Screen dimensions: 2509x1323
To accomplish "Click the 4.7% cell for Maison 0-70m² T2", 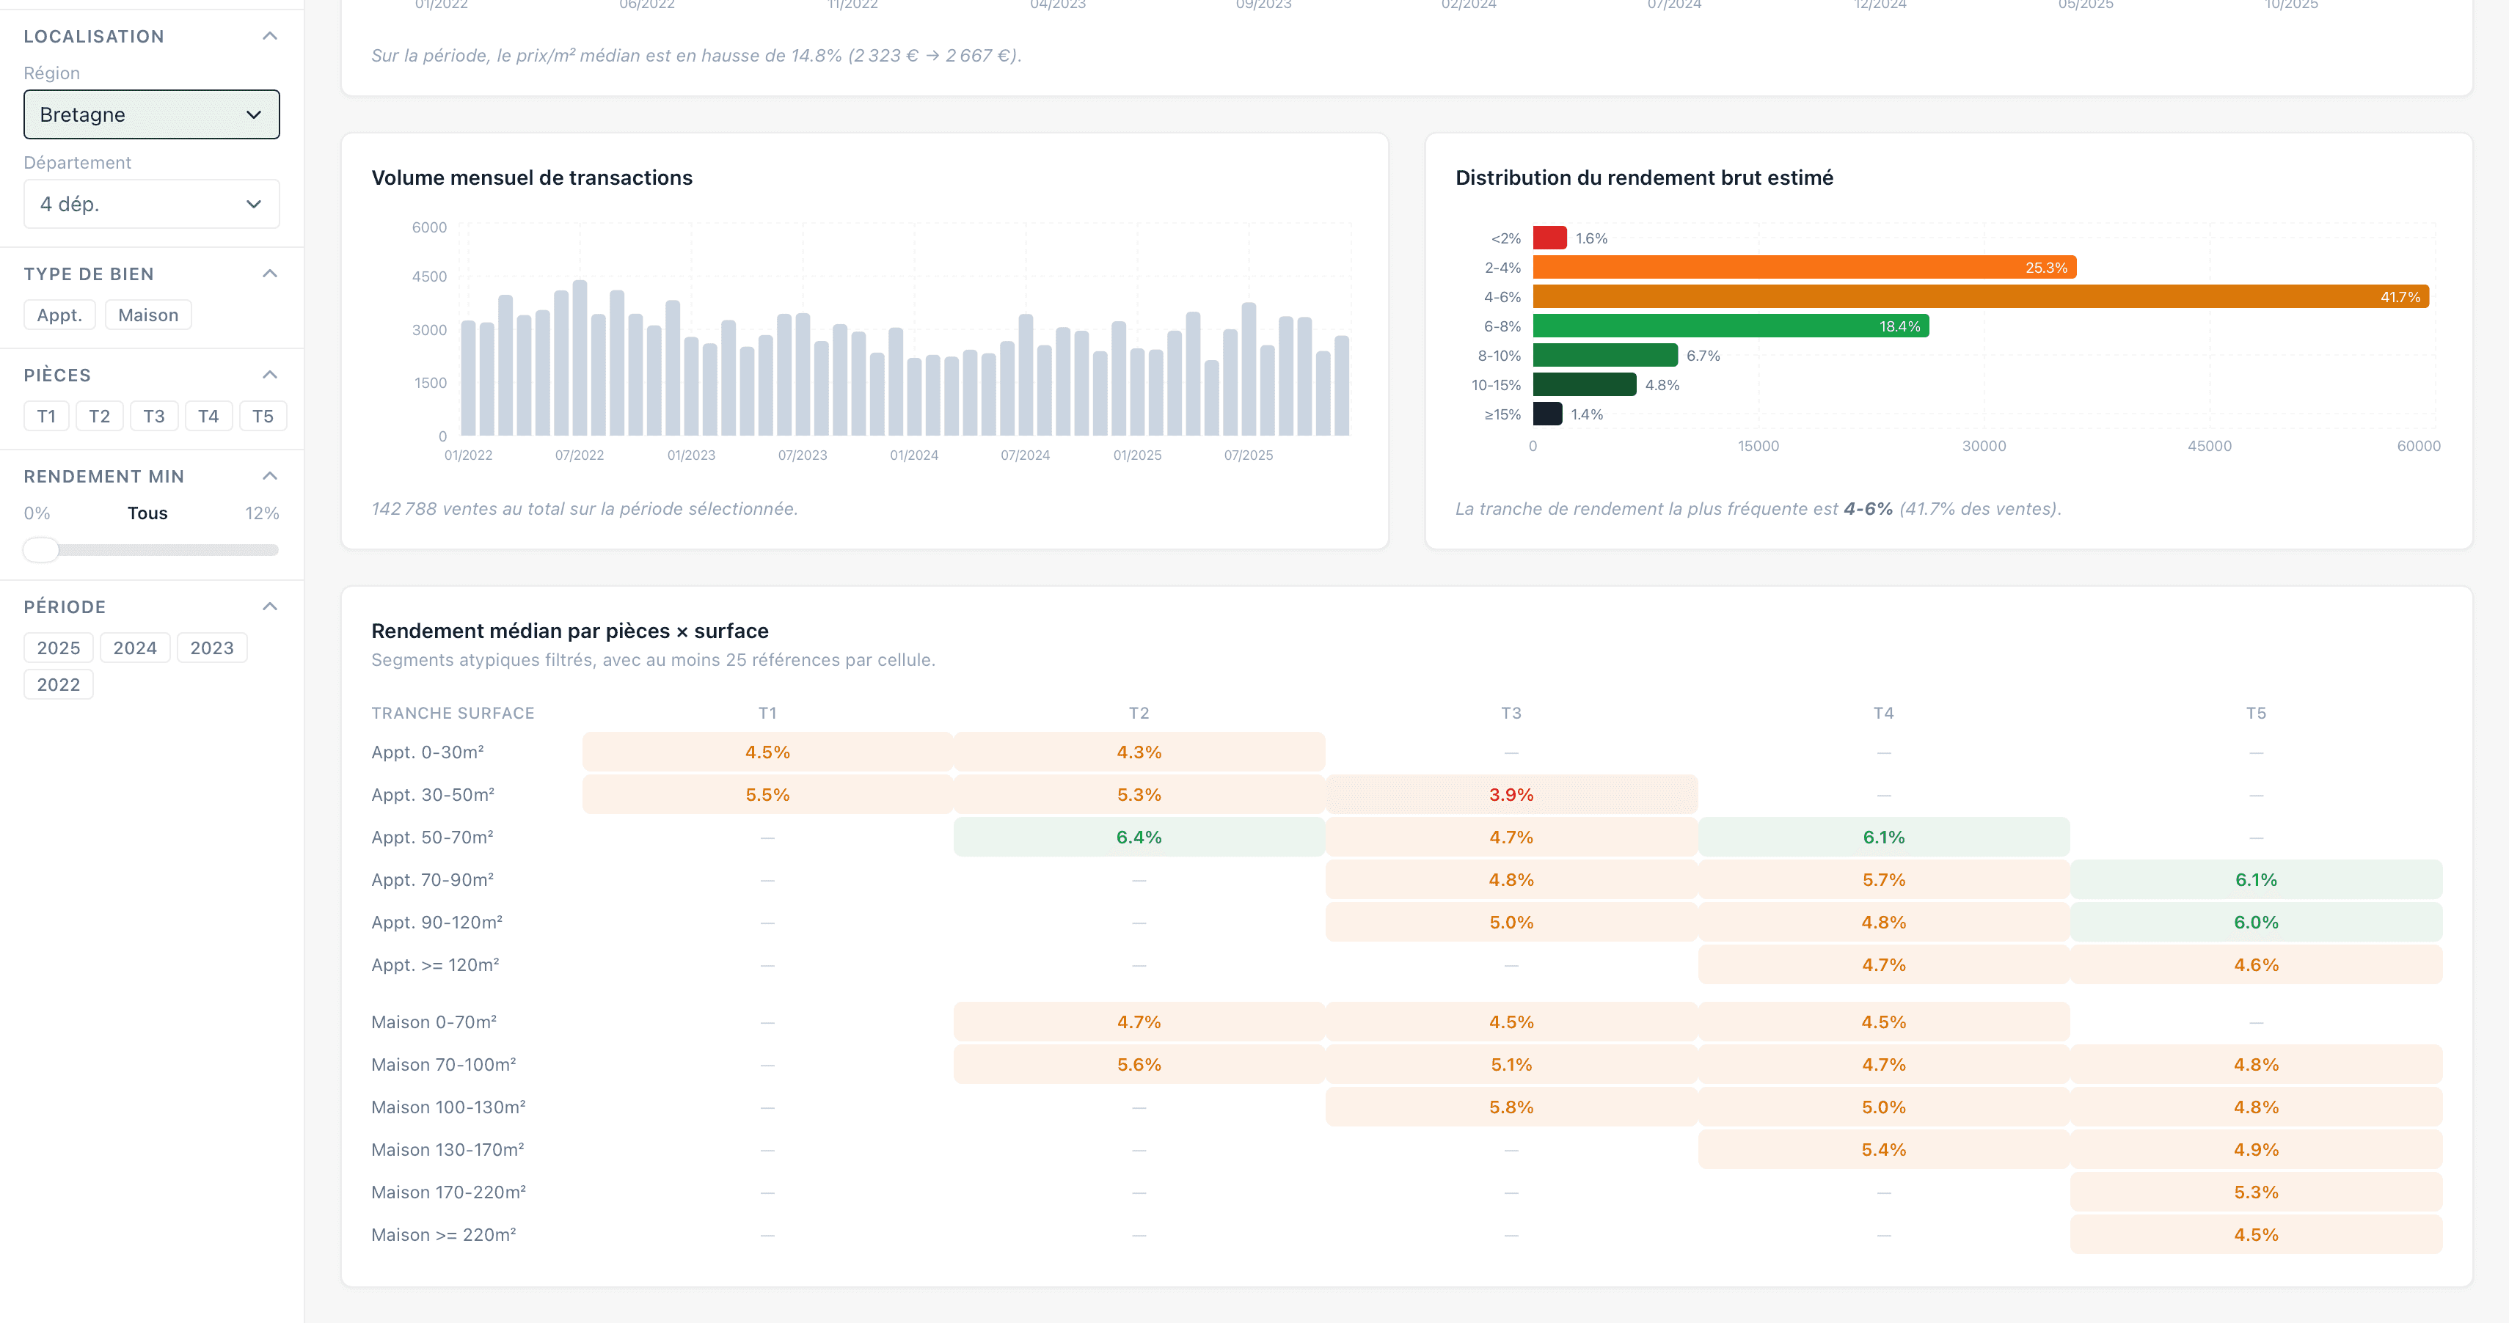I will click(x=1139, y=1022).
